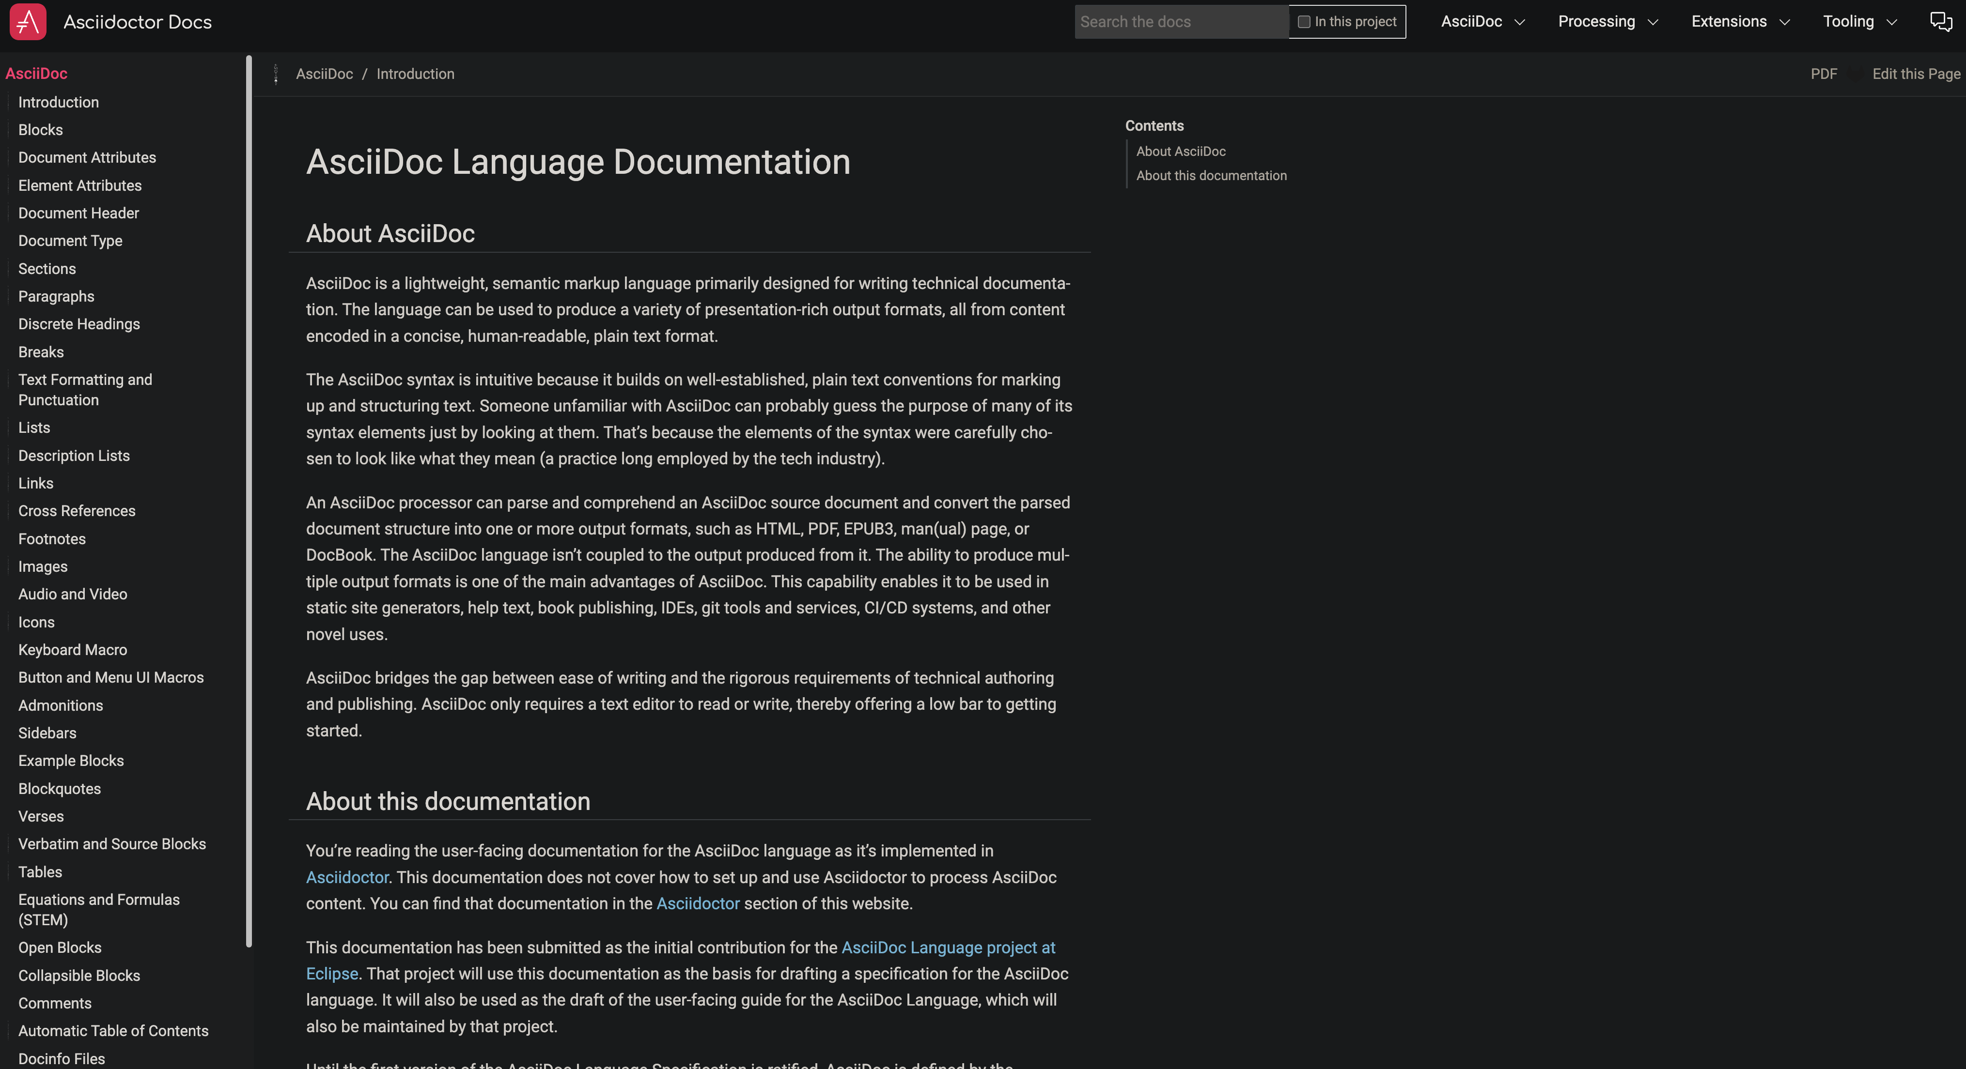The image size is (1966, 1069).
Task: Click the sidebar navigation scrollbar
Action: coord(249,501)
